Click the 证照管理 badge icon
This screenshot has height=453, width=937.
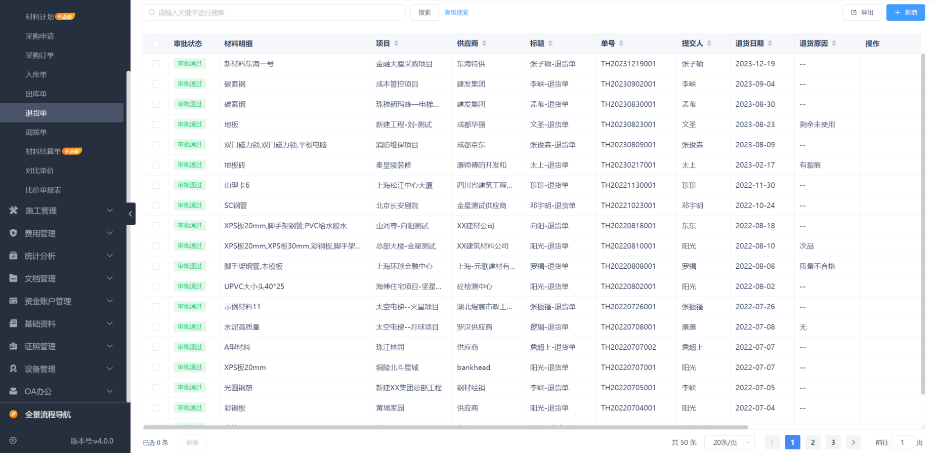point(14,346)
